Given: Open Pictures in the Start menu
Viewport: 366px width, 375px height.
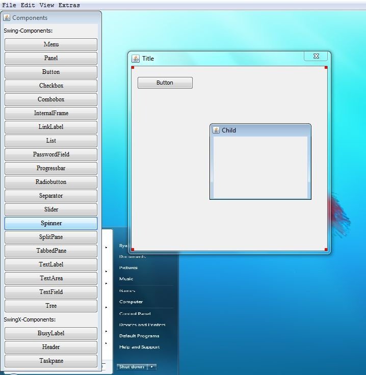Looking at the screenshot, I should coord(128,267).
